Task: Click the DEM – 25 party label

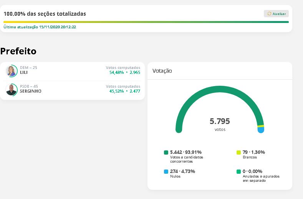Action: click(28, 67)
